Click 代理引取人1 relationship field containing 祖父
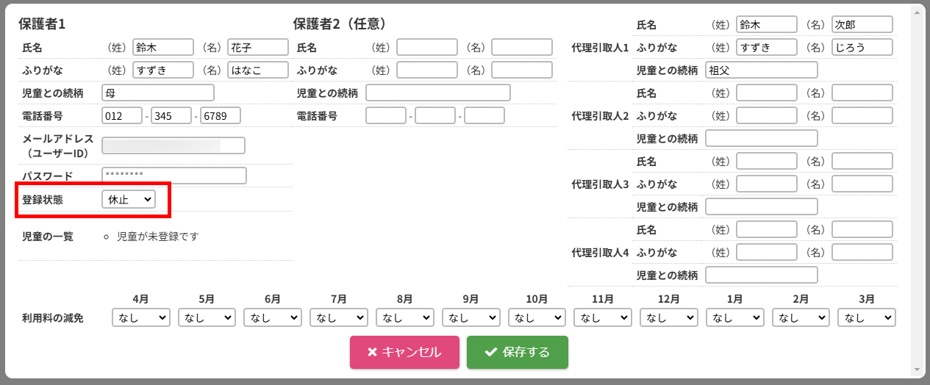 coord(761,71)
